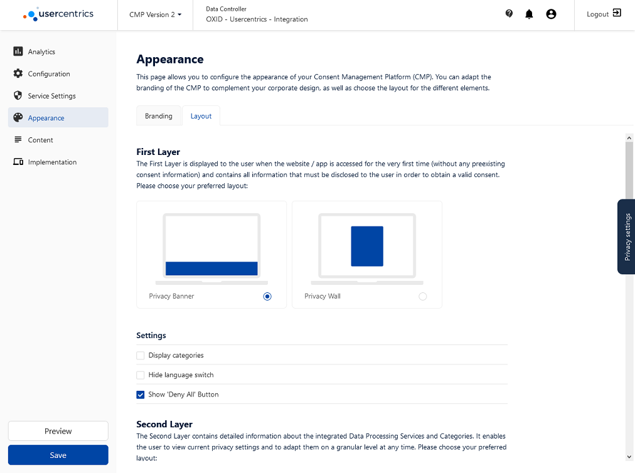Viewport: 635px width, 473px height.
Task: Click the Service Settings shield icon
Action: pos(18,95)
